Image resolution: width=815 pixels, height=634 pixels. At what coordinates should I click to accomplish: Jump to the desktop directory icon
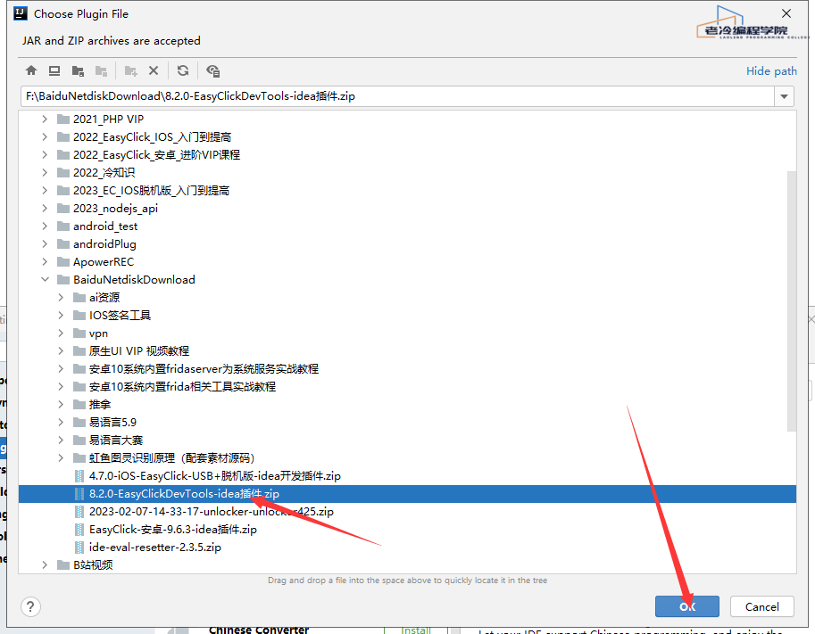click(54, 70)
